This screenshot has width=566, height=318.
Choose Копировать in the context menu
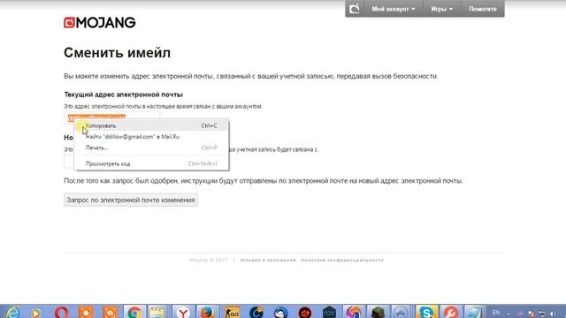151,125
